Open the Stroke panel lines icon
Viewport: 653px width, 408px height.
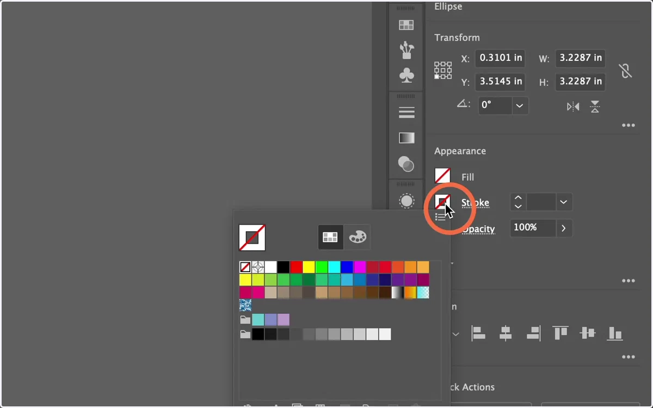click(406, 113)
